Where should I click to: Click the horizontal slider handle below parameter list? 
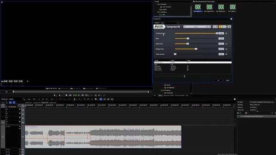[x=185, y=76]
